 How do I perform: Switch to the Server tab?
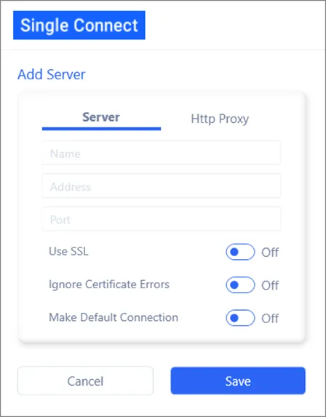pyautogui.click(x=101, y=117)
